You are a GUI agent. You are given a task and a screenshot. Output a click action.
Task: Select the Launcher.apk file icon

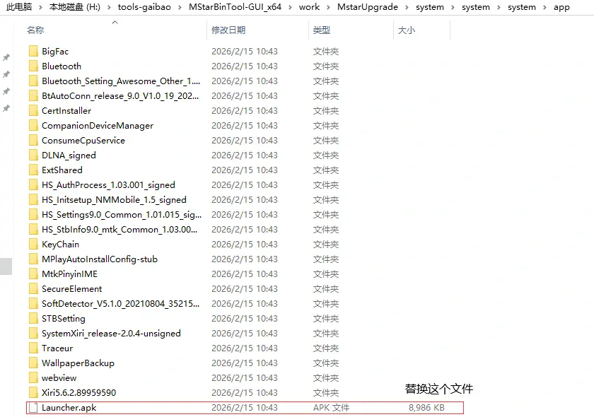coord(33,408)
